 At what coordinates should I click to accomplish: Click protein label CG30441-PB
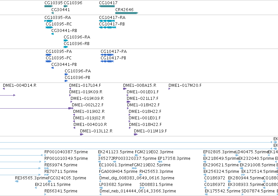click(64, 65)
